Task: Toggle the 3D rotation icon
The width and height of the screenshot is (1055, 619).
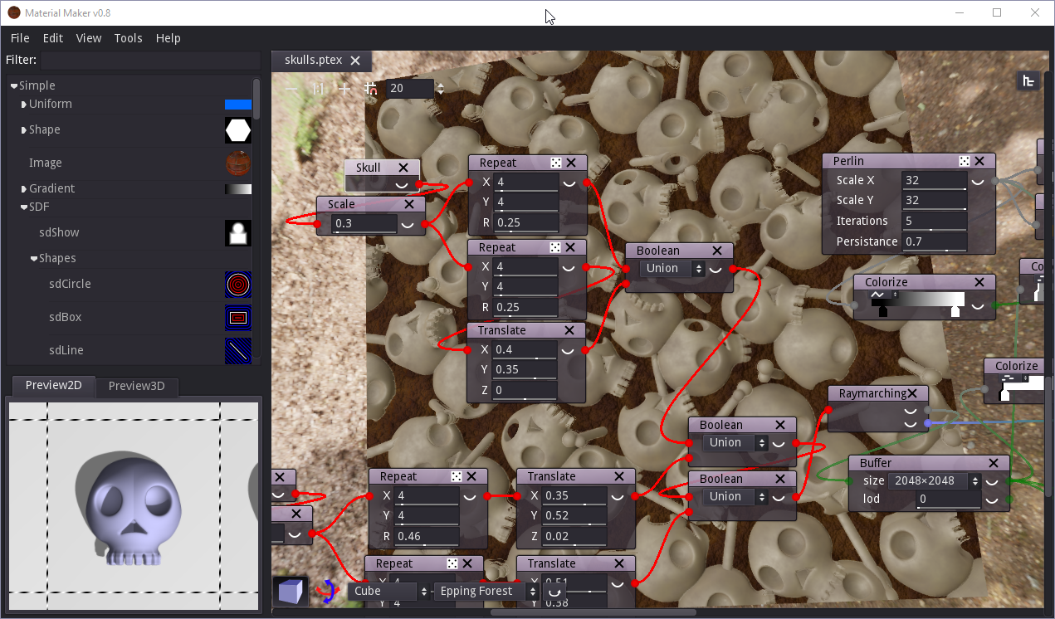Action: coord(328,592)
